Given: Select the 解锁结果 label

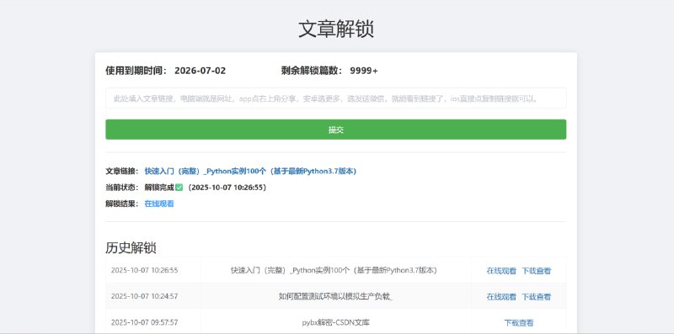Looking at the screenshot, I should (122, 204).
